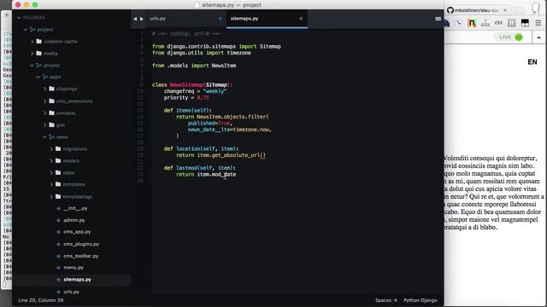The image size is (547, 307).
Task: Collapse toolbar with the up arrow button
Action: (x=538, y=38)
